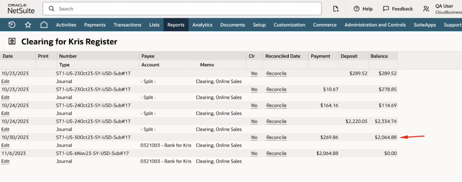Toggle Clr 'No' on the 11/6/2023 row

[254, 154]
